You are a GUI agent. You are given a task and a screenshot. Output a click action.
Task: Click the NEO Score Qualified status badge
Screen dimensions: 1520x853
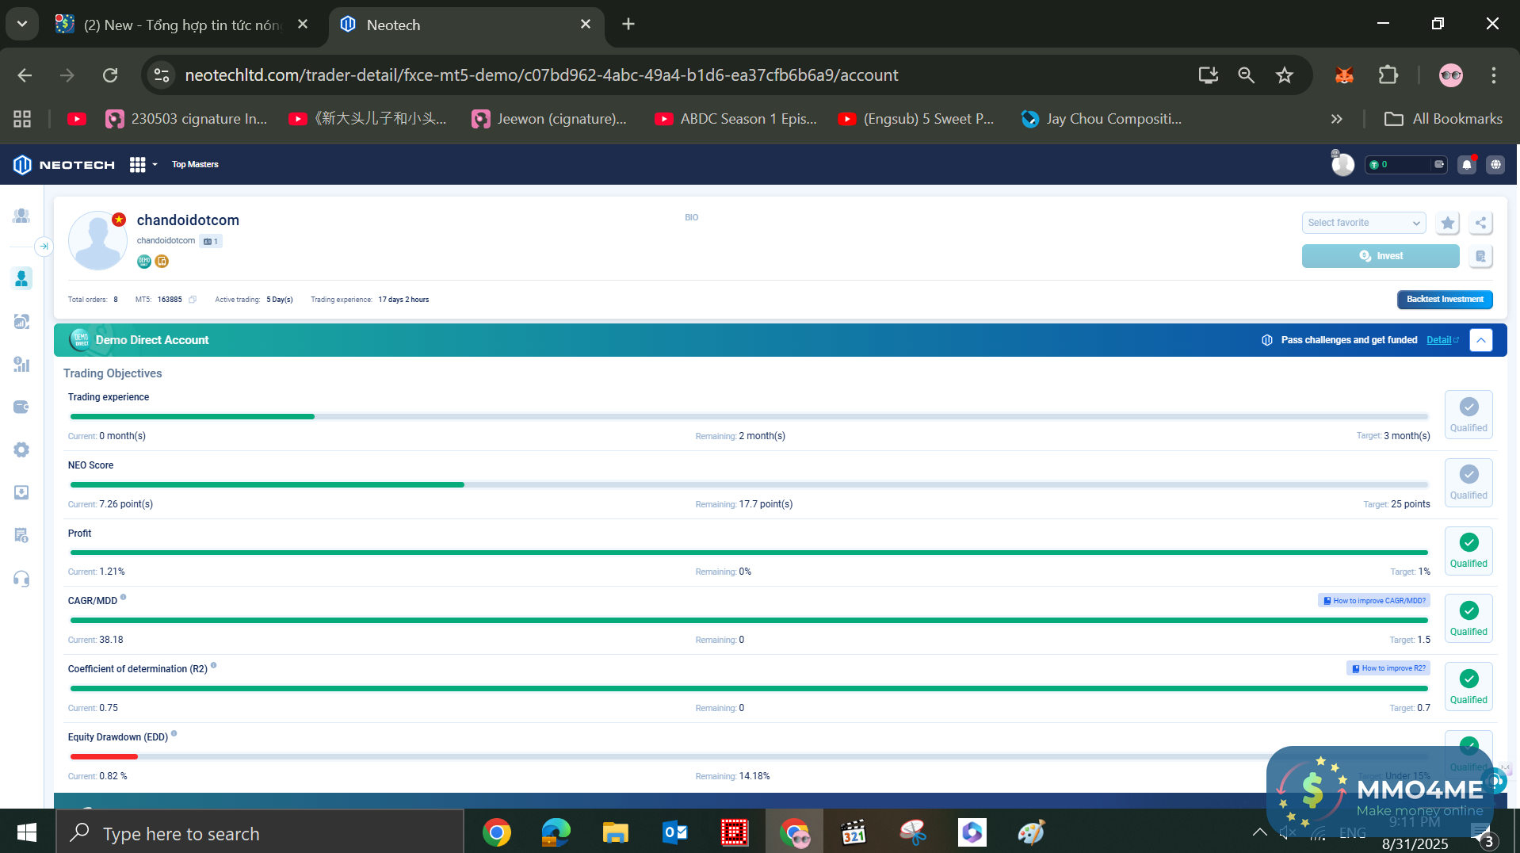point(1468,483)
